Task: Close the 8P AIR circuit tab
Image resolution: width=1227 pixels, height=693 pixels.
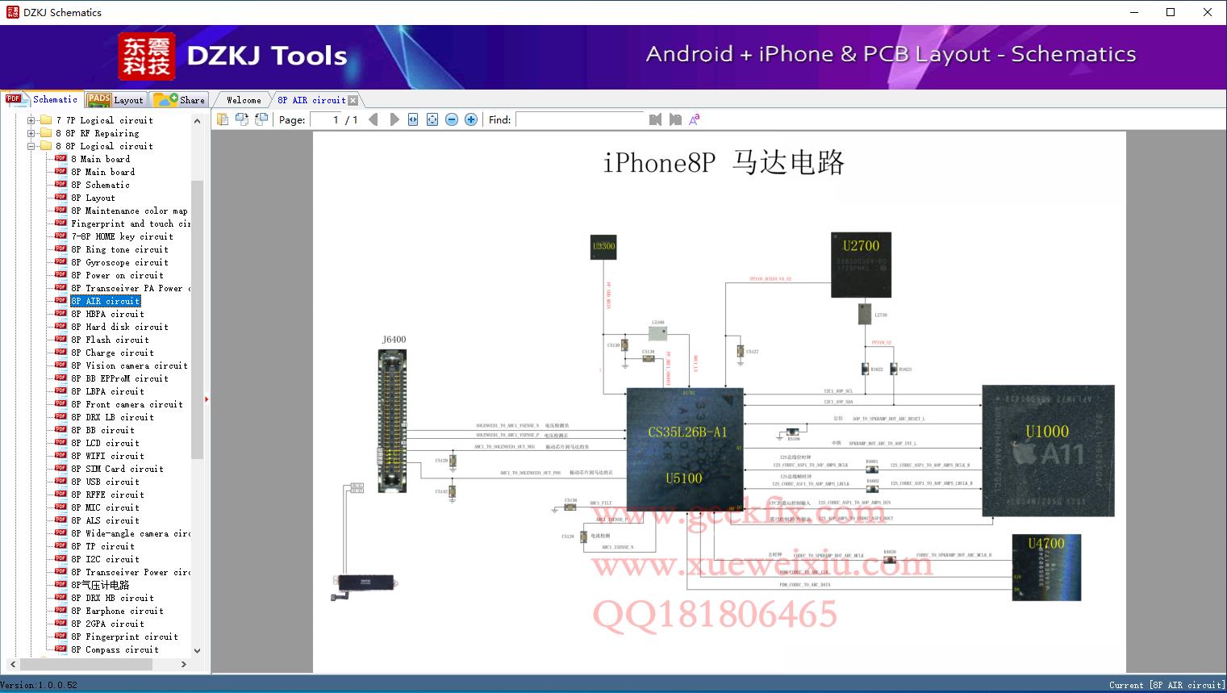Action: [x=353, y=100]
